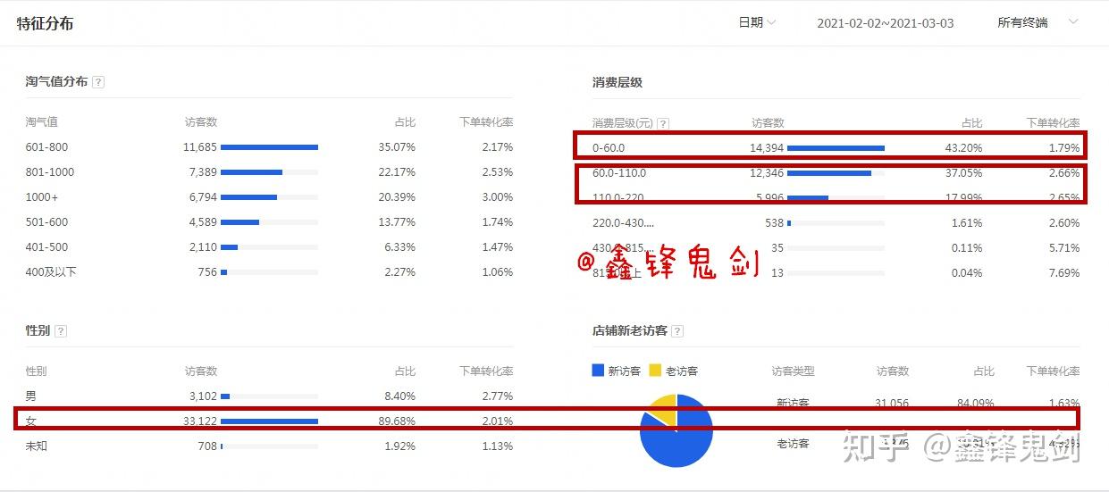Click bar for 601-800 row
Viewport: 1109px width, 492px height.
pos(269,147)
